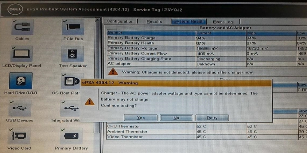Image resolution: width=307 pixels, height=153 pixels.
Task: Select the Primary Battery icon
Action: tap(71, 136)
